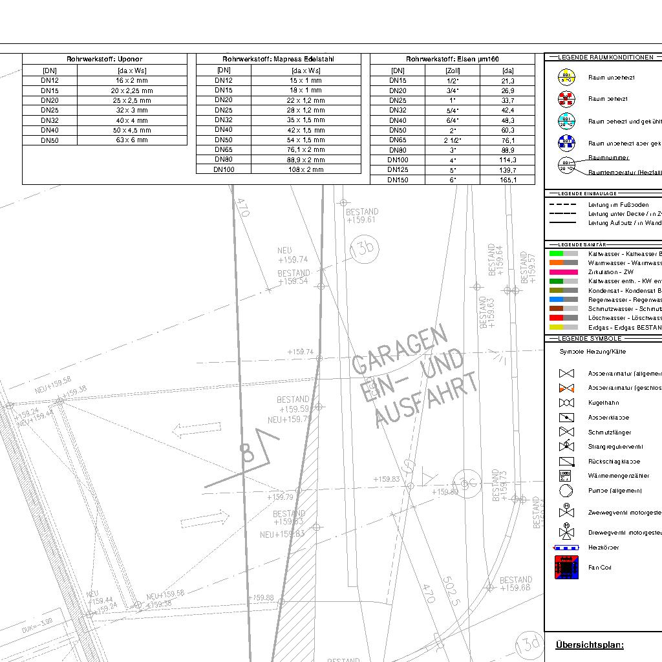Click the yellow Raum unbeheizt room marker
Viewport: 662px width, 662px height.
pos(566,78)
